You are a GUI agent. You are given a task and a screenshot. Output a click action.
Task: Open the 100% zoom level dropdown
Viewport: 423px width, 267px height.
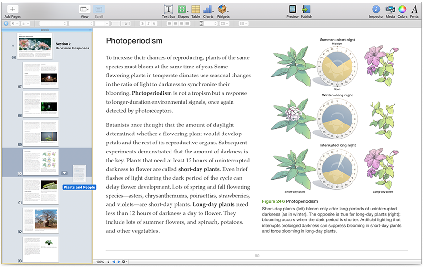coord(102,262)
